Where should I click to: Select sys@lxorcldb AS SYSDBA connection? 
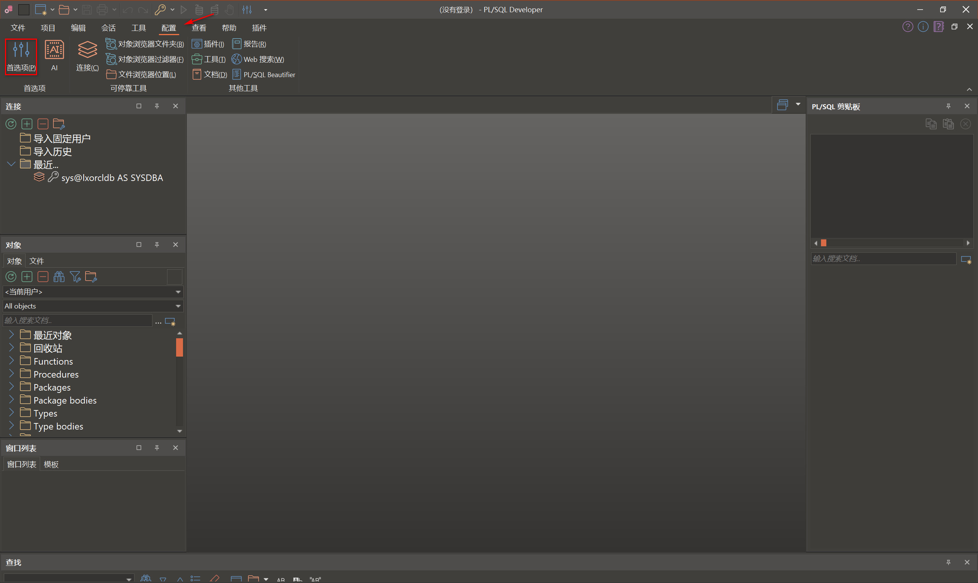point(112,178)
